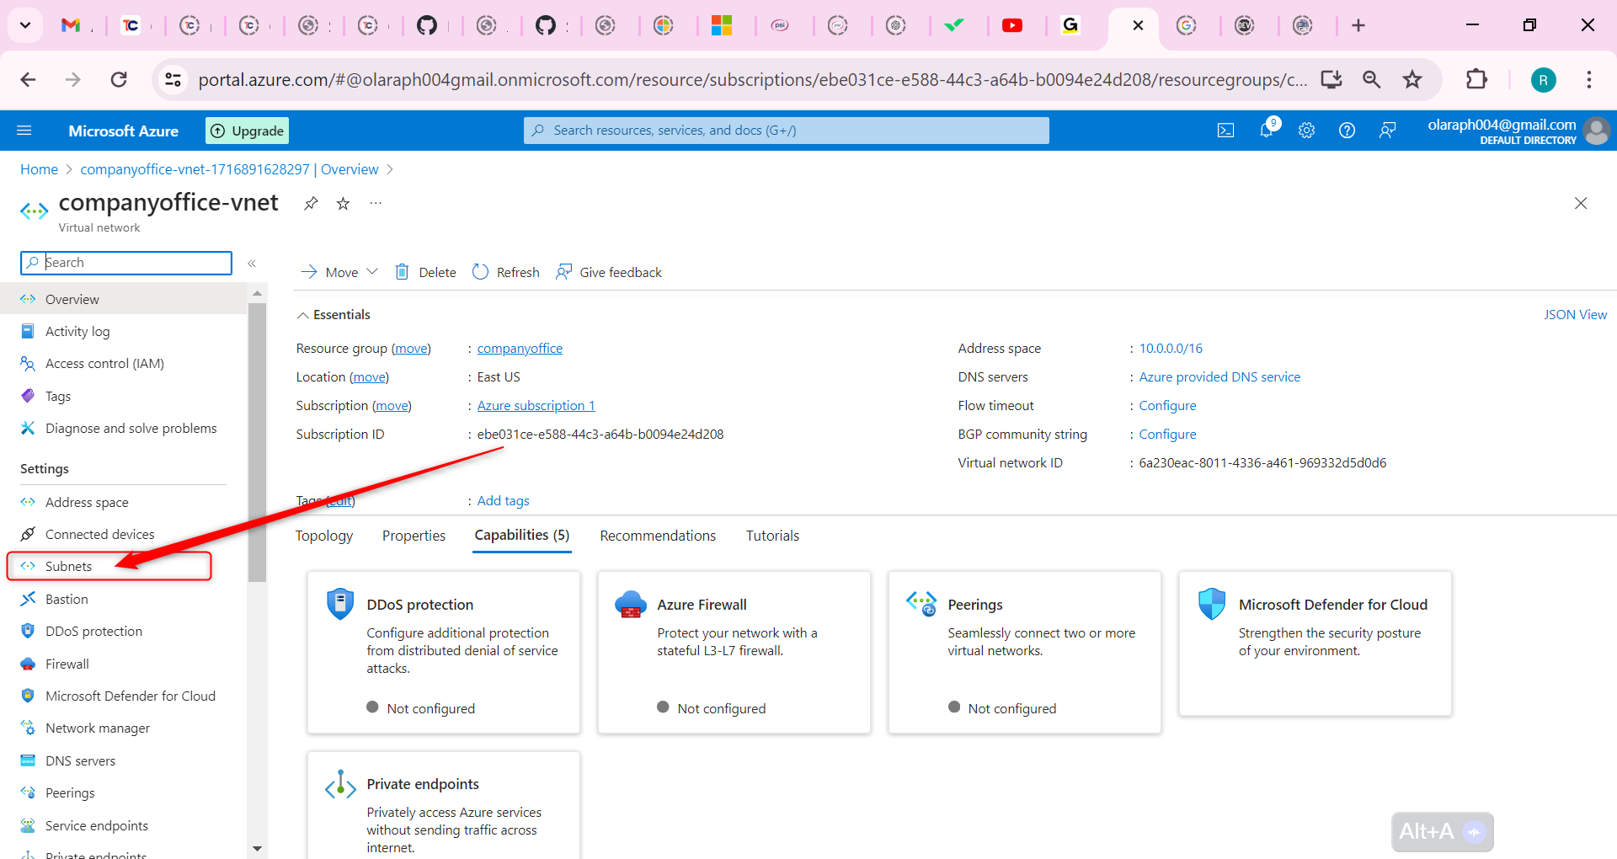Install the app from the address bar icon

[1331, 79]
